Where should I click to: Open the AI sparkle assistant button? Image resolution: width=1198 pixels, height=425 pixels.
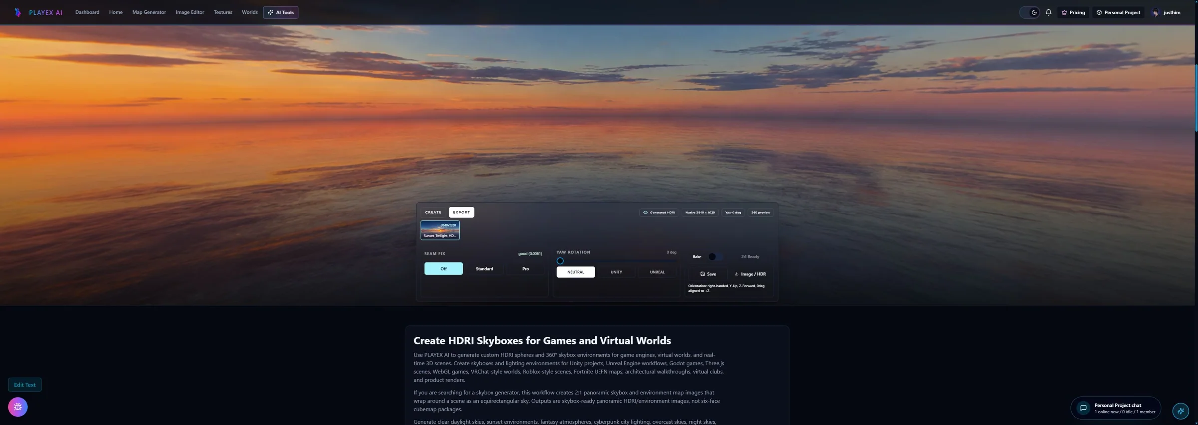(1180, 411)
